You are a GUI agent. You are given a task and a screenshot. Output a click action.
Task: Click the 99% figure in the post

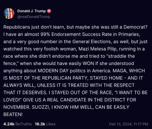(45, 34)
